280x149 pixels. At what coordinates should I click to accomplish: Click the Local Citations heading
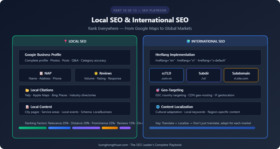[42, 90]
